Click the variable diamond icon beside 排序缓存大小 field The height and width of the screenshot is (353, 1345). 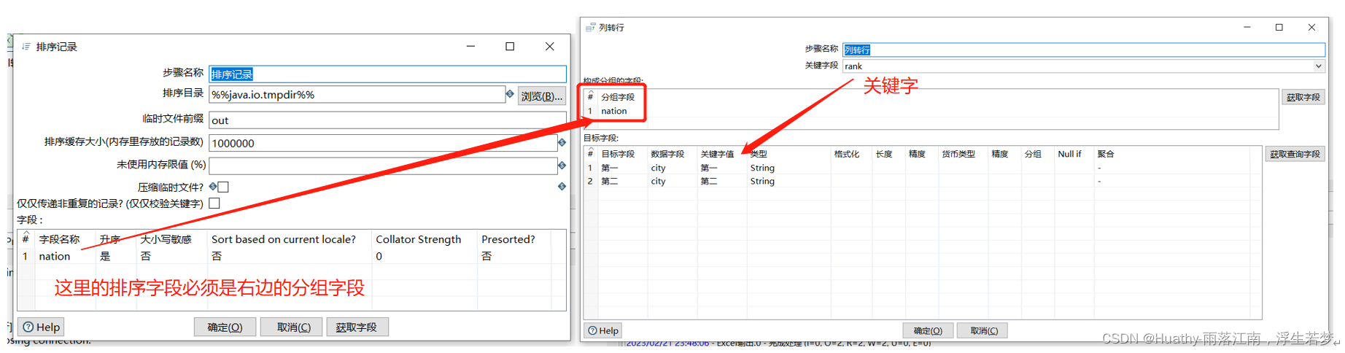click(x=562, y=143)
